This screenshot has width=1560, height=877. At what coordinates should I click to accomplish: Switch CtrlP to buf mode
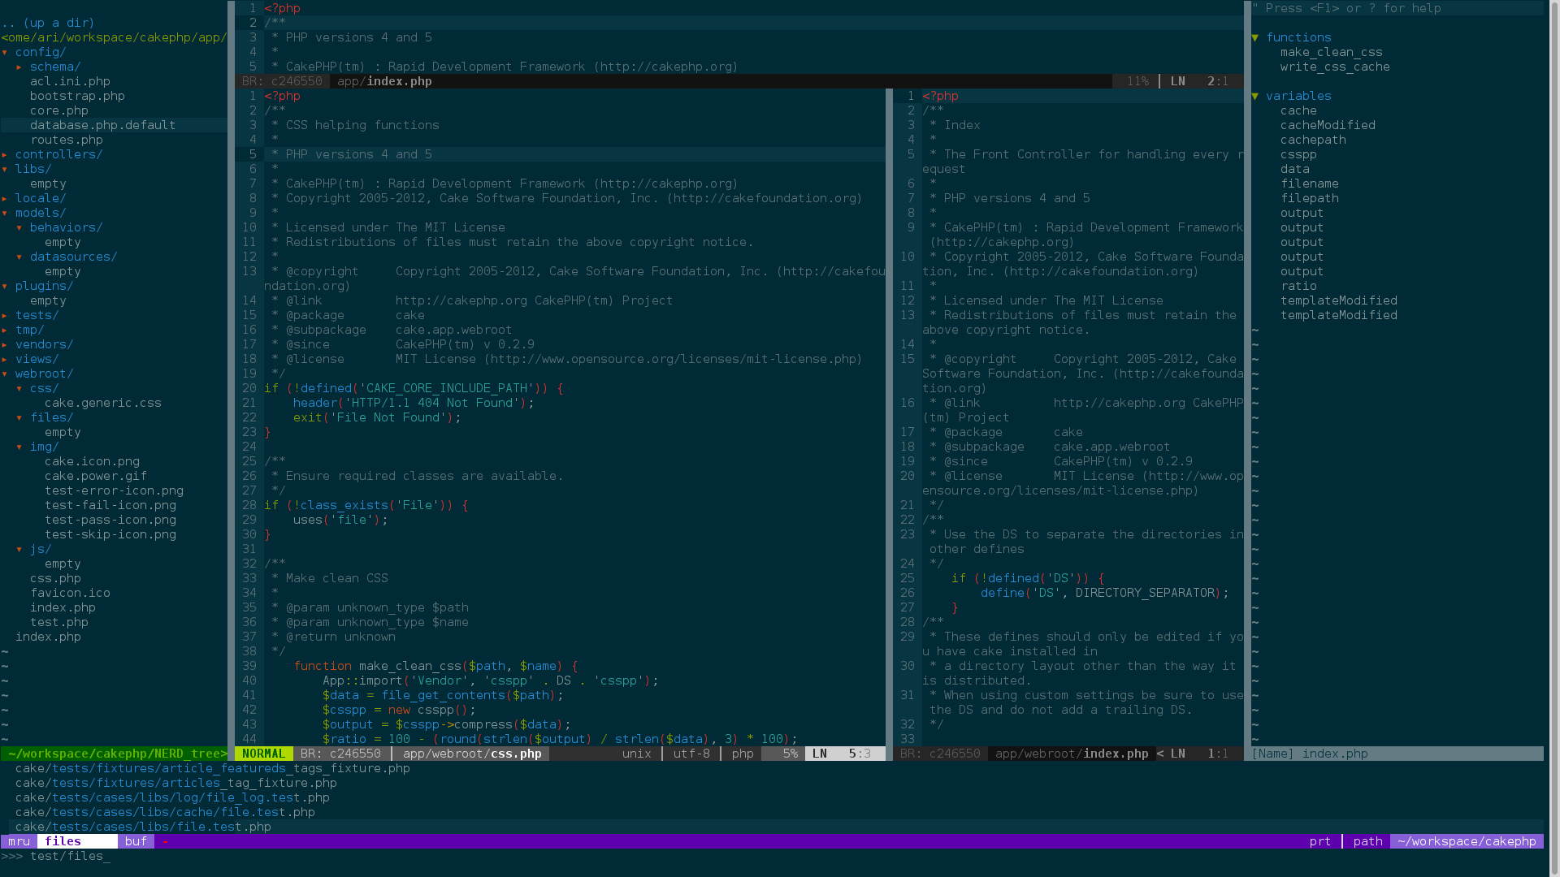click(136, 841)
